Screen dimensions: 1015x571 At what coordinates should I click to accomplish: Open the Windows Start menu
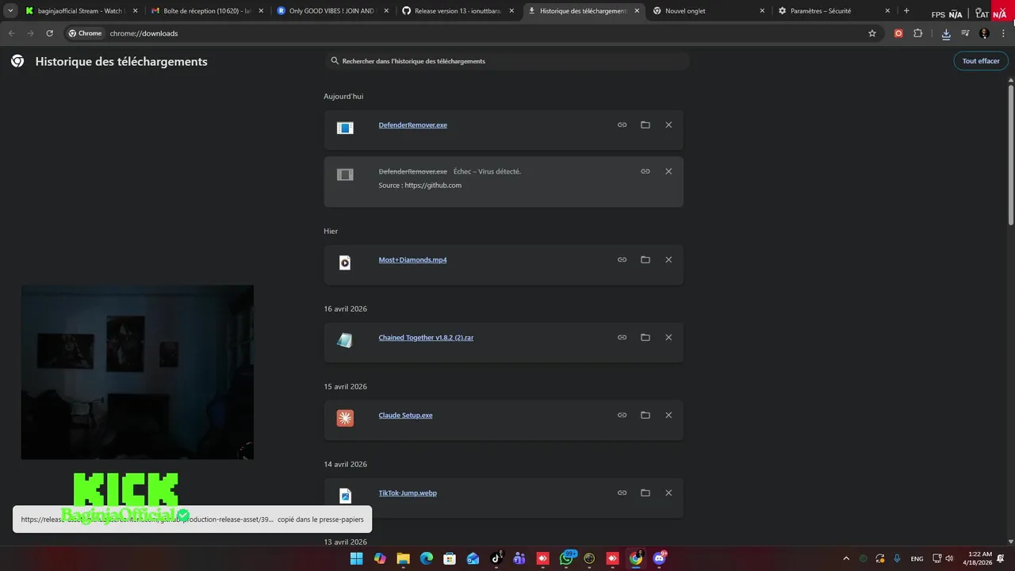356,558
